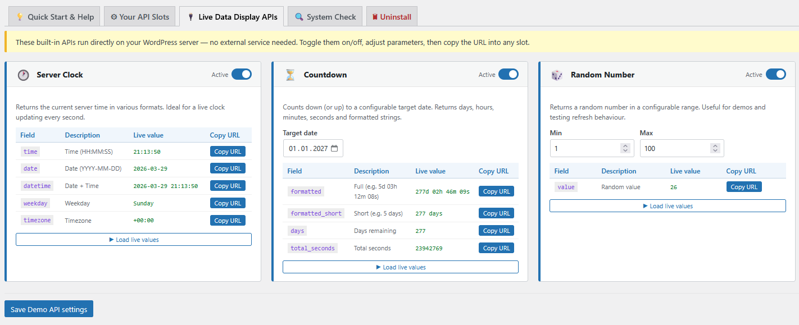Load live values for Countdown

pyautogui.click(x=401, y=267)
